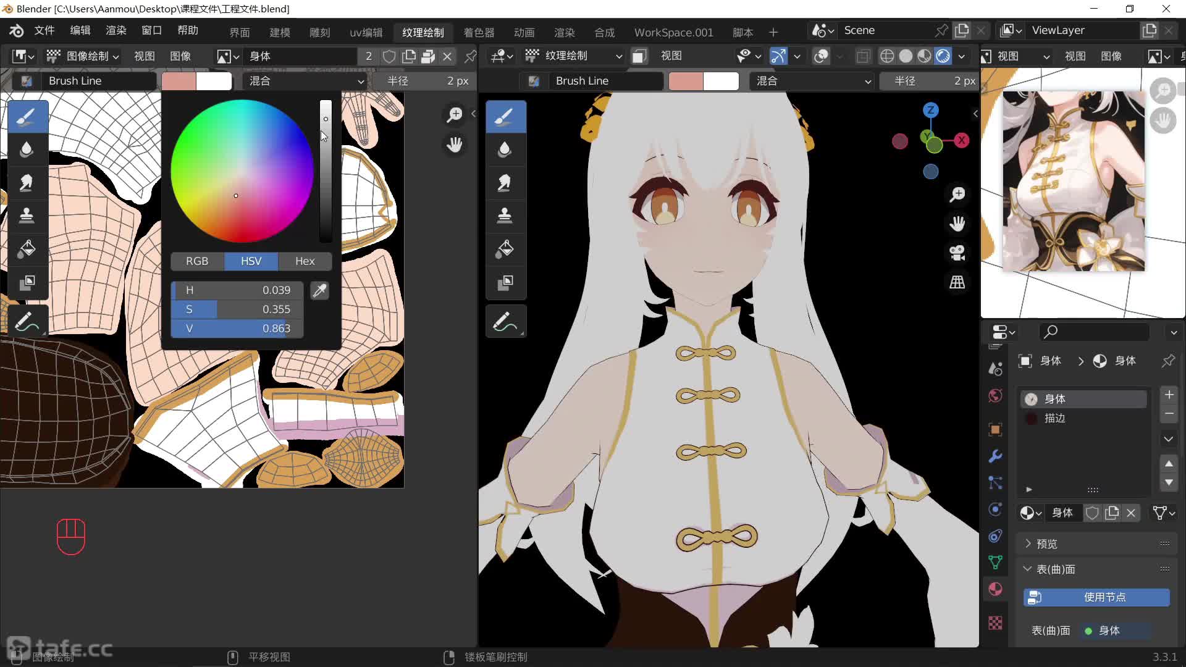The width and height of the screenshot is (1186, 667).
Task: Select the Draw brush tool in 3D viewport
Action: click(505, 117)
